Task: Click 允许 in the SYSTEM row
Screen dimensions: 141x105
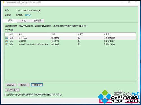Action: point(11,41)
